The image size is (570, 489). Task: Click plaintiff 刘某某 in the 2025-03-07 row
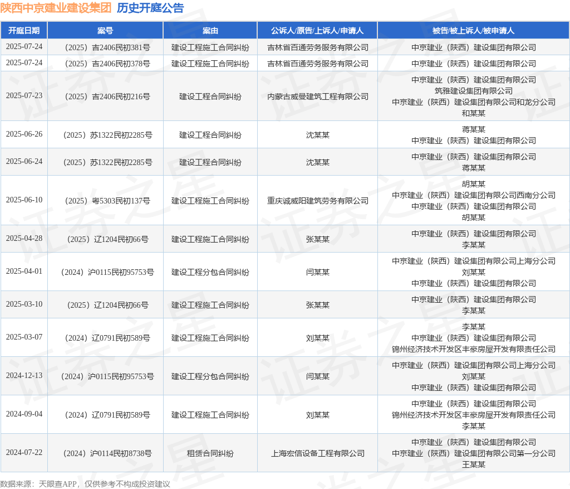coord(318,338)
